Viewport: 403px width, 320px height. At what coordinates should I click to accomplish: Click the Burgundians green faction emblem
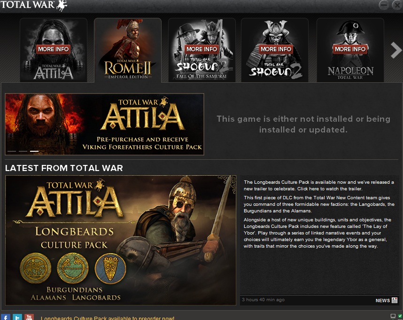[73, 268]
